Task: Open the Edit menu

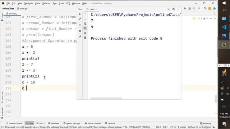Action: pos(14,3)
